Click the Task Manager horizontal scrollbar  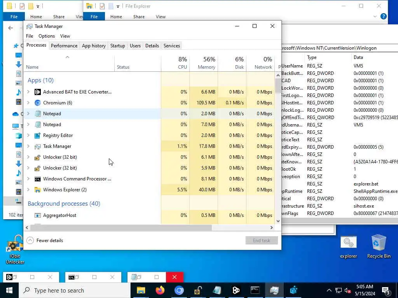point(121,227)
